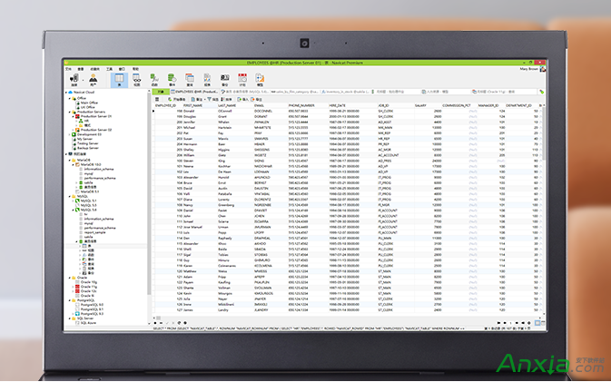Click the Export button in the grid toolbar
The height and width of the screenshot is (382, 611).
[256, 99]
